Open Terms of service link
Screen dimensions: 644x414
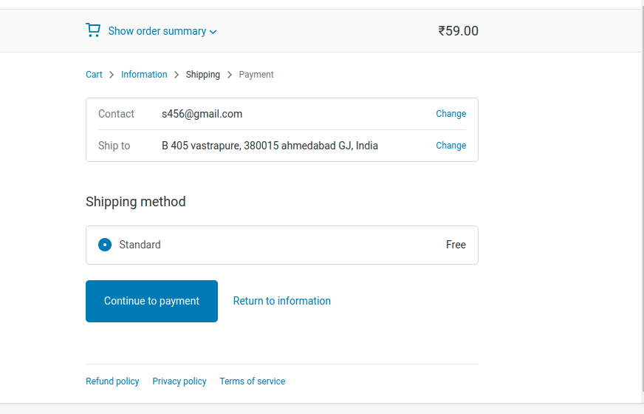pos(253,381)
